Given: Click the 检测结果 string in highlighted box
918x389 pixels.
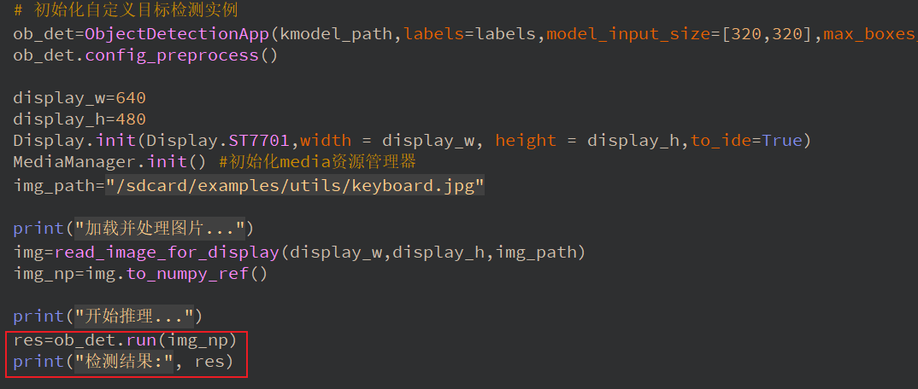Looking at the screenshot, I should click(130, 362).
